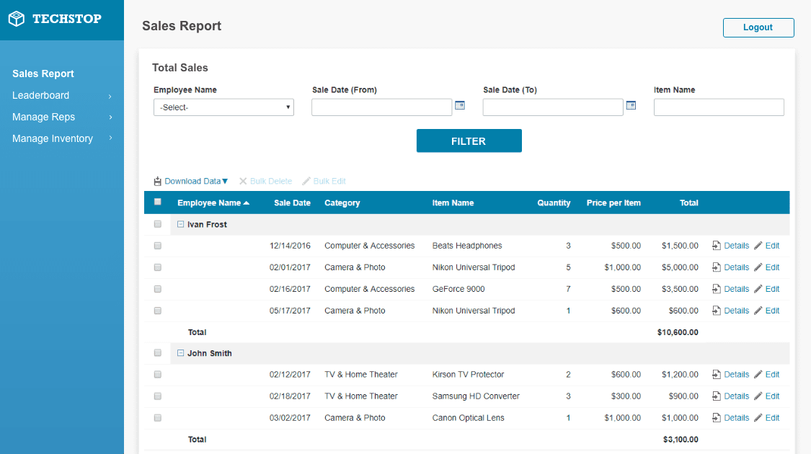Open the Manage Inventory menu item
Image resolution: width=811 pixels, height=454 pixels.
[52, 138]
